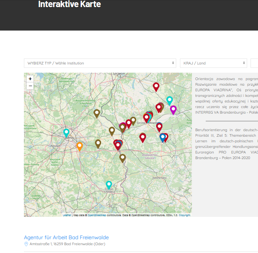This screenshot has width=258, height=253.
Task: Open the northernmost red marker below Szczecin
Action: (156, 86)
